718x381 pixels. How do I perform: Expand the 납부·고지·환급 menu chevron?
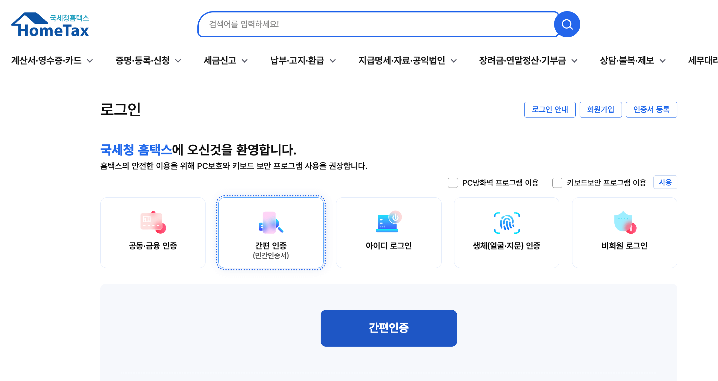tap(333, 61)
